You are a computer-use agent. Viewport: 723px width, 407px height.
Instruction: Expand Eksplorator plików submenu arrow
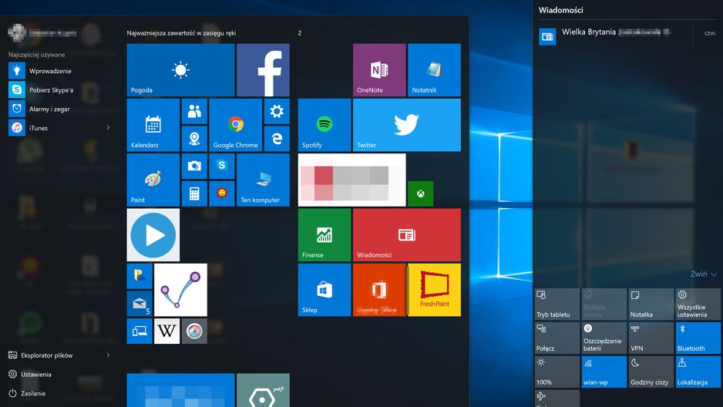click(109, 355)
